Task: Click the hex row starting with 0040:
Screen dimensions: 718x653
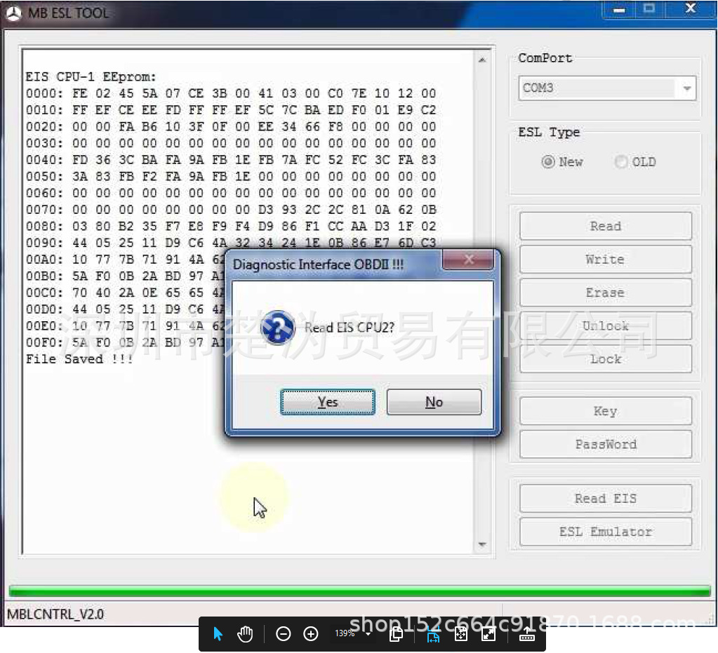Action: pos(231,160)
